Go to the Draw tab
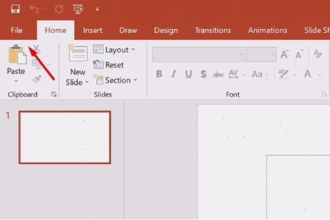The image size is (330, 220). (x=128, y=30)
